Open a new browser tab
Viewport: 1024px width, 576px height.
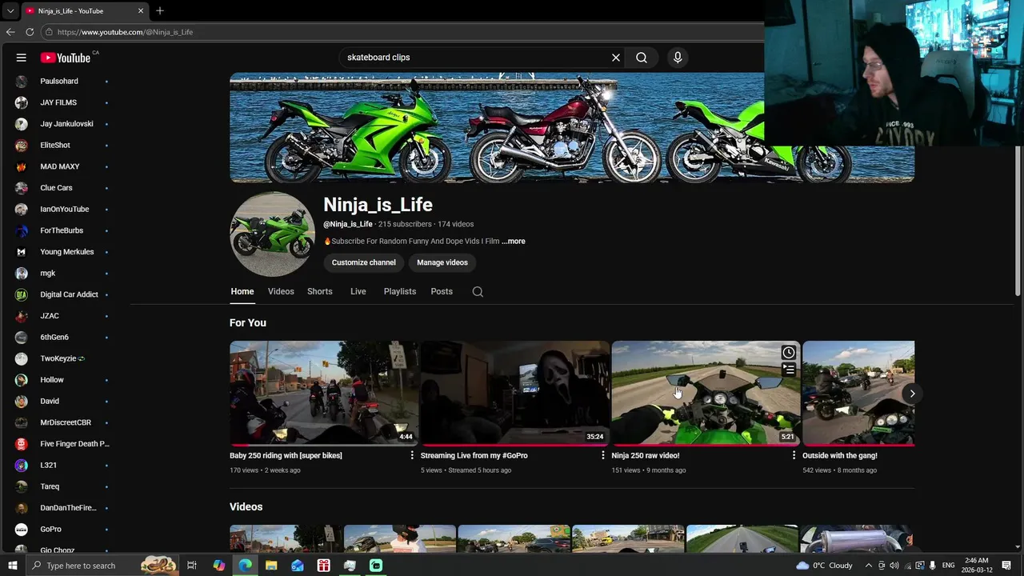tap(160, 10)
